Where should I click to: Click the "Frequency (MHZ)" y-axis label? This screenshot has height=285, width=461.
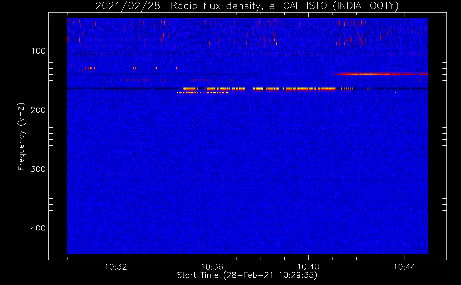point(21,137)
